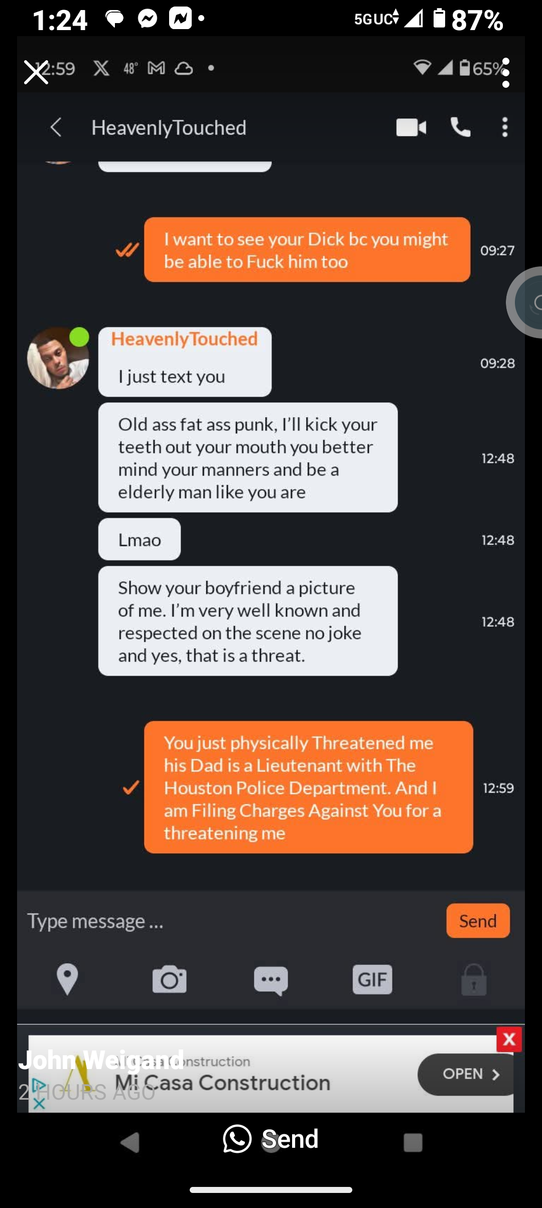Tap the WhatsApp Send button
Screen dimensions: 542x1208
(x=271, y=1138)
